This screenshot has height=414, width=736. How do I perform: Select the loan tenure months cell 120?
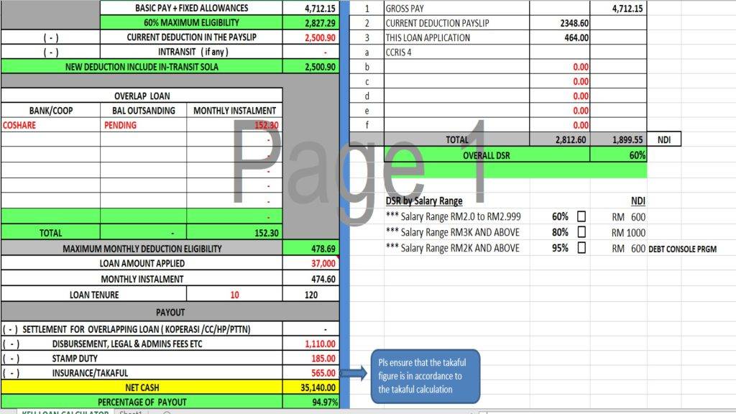[310, 294]
